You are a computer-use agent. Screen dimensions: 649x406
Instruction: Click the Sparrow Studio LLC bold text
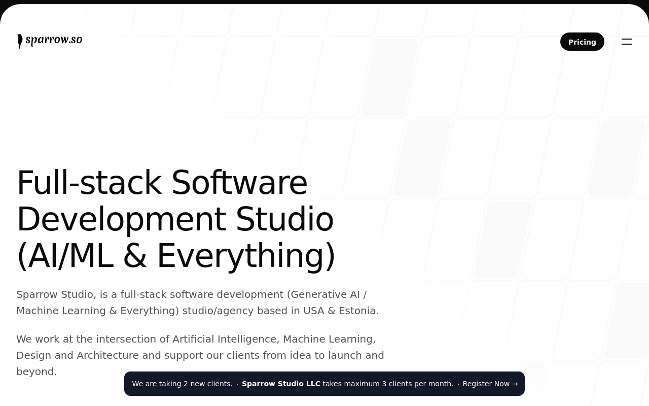(281, 384)
